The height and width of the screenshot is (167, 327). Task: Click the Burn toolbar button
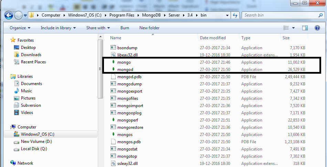coord(125,28)
